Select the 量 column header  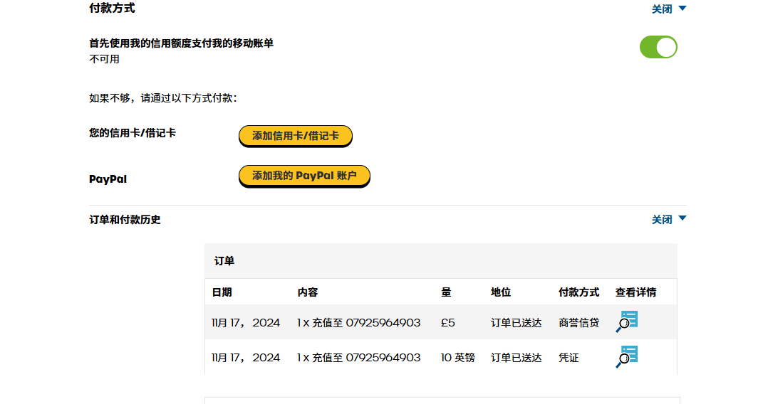(x=446, y=292)
